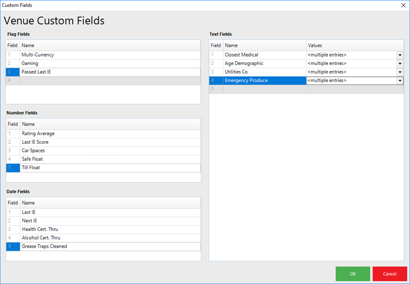The image size is (410, 284).
Task: Click empty flag field row 4
Action: [x=108, y=81]
